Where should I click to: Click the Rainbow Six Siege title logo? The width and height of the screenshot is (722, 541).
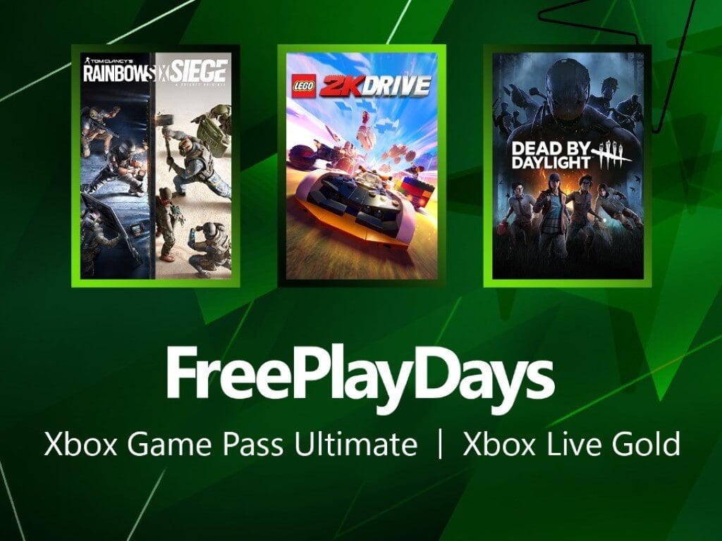click(156, 73)
